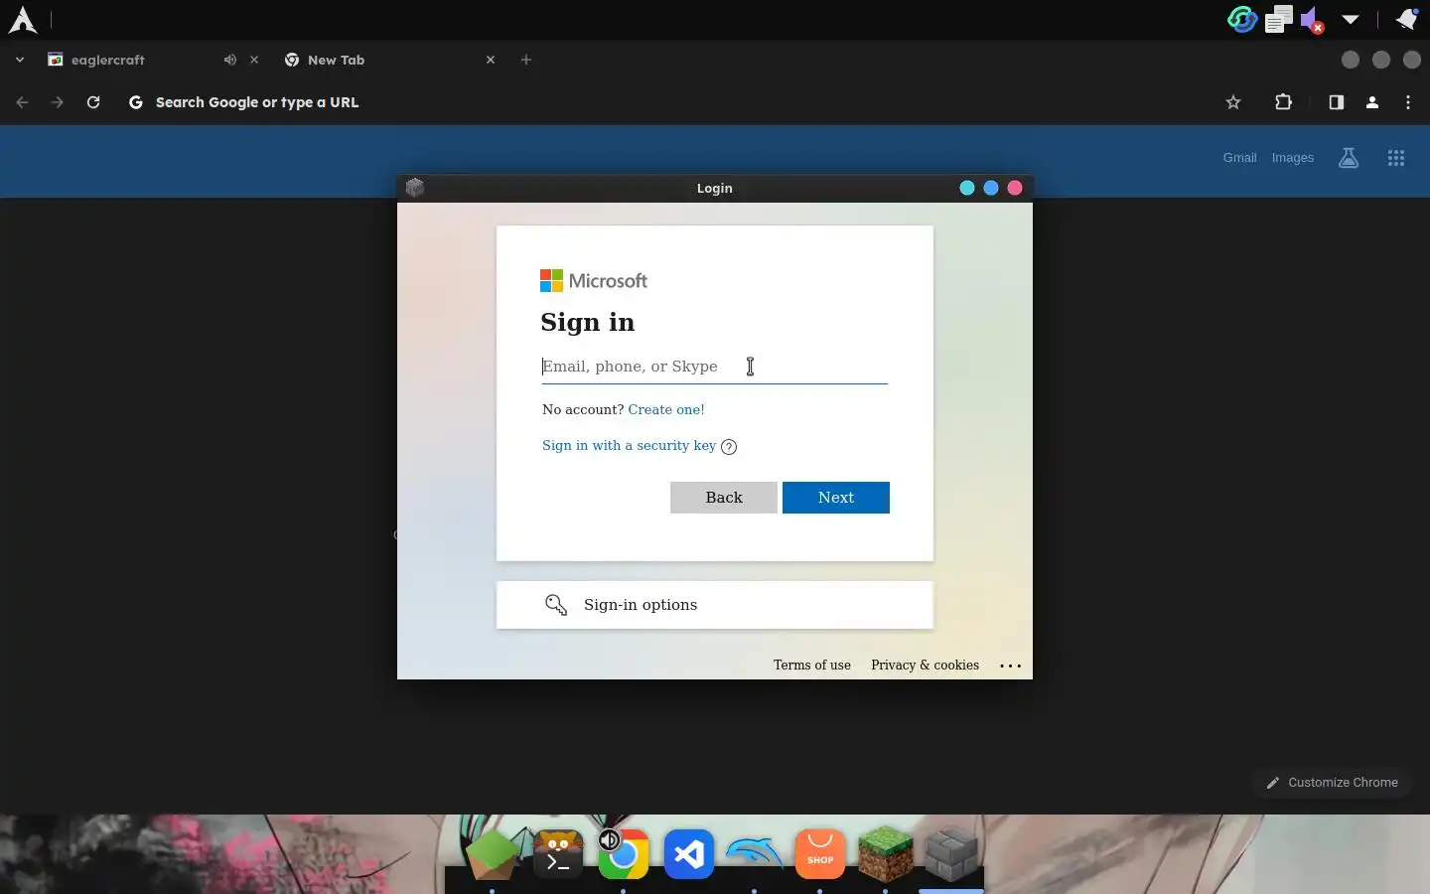The width and height of the screenshot is (1430, 894).
Task: Click the Next button
Action: [836, 498]
